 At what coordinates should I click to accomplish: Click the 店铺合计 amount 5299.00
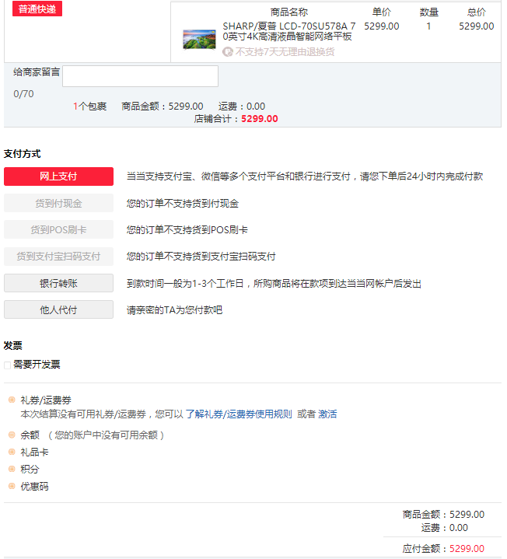pos(260,119)
